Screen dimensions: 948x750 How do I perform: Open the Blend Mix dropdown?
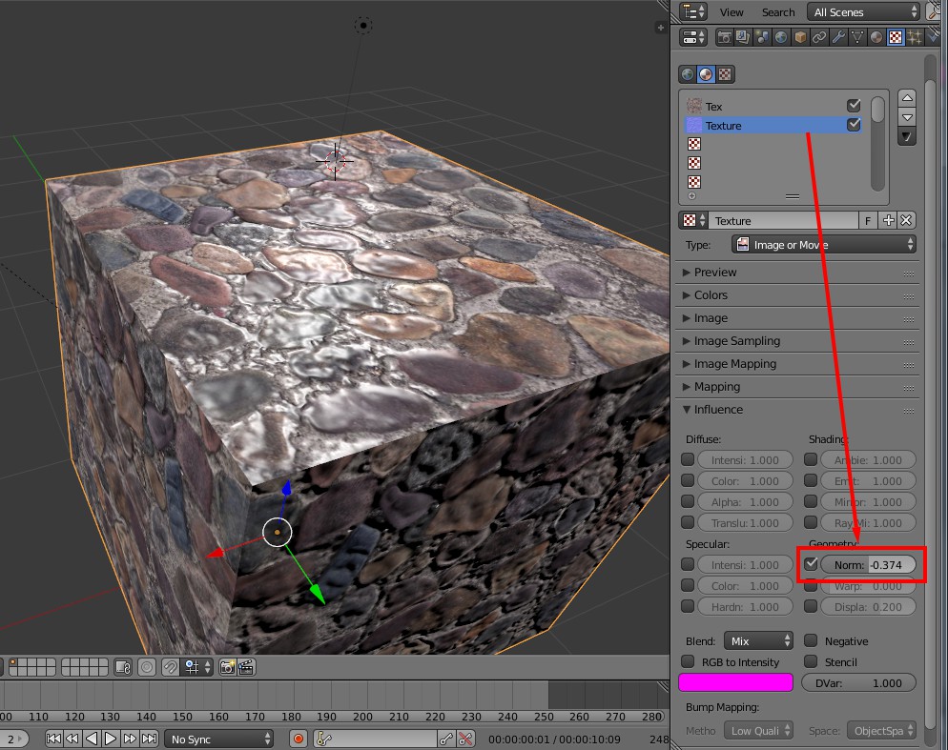point(758,641)
